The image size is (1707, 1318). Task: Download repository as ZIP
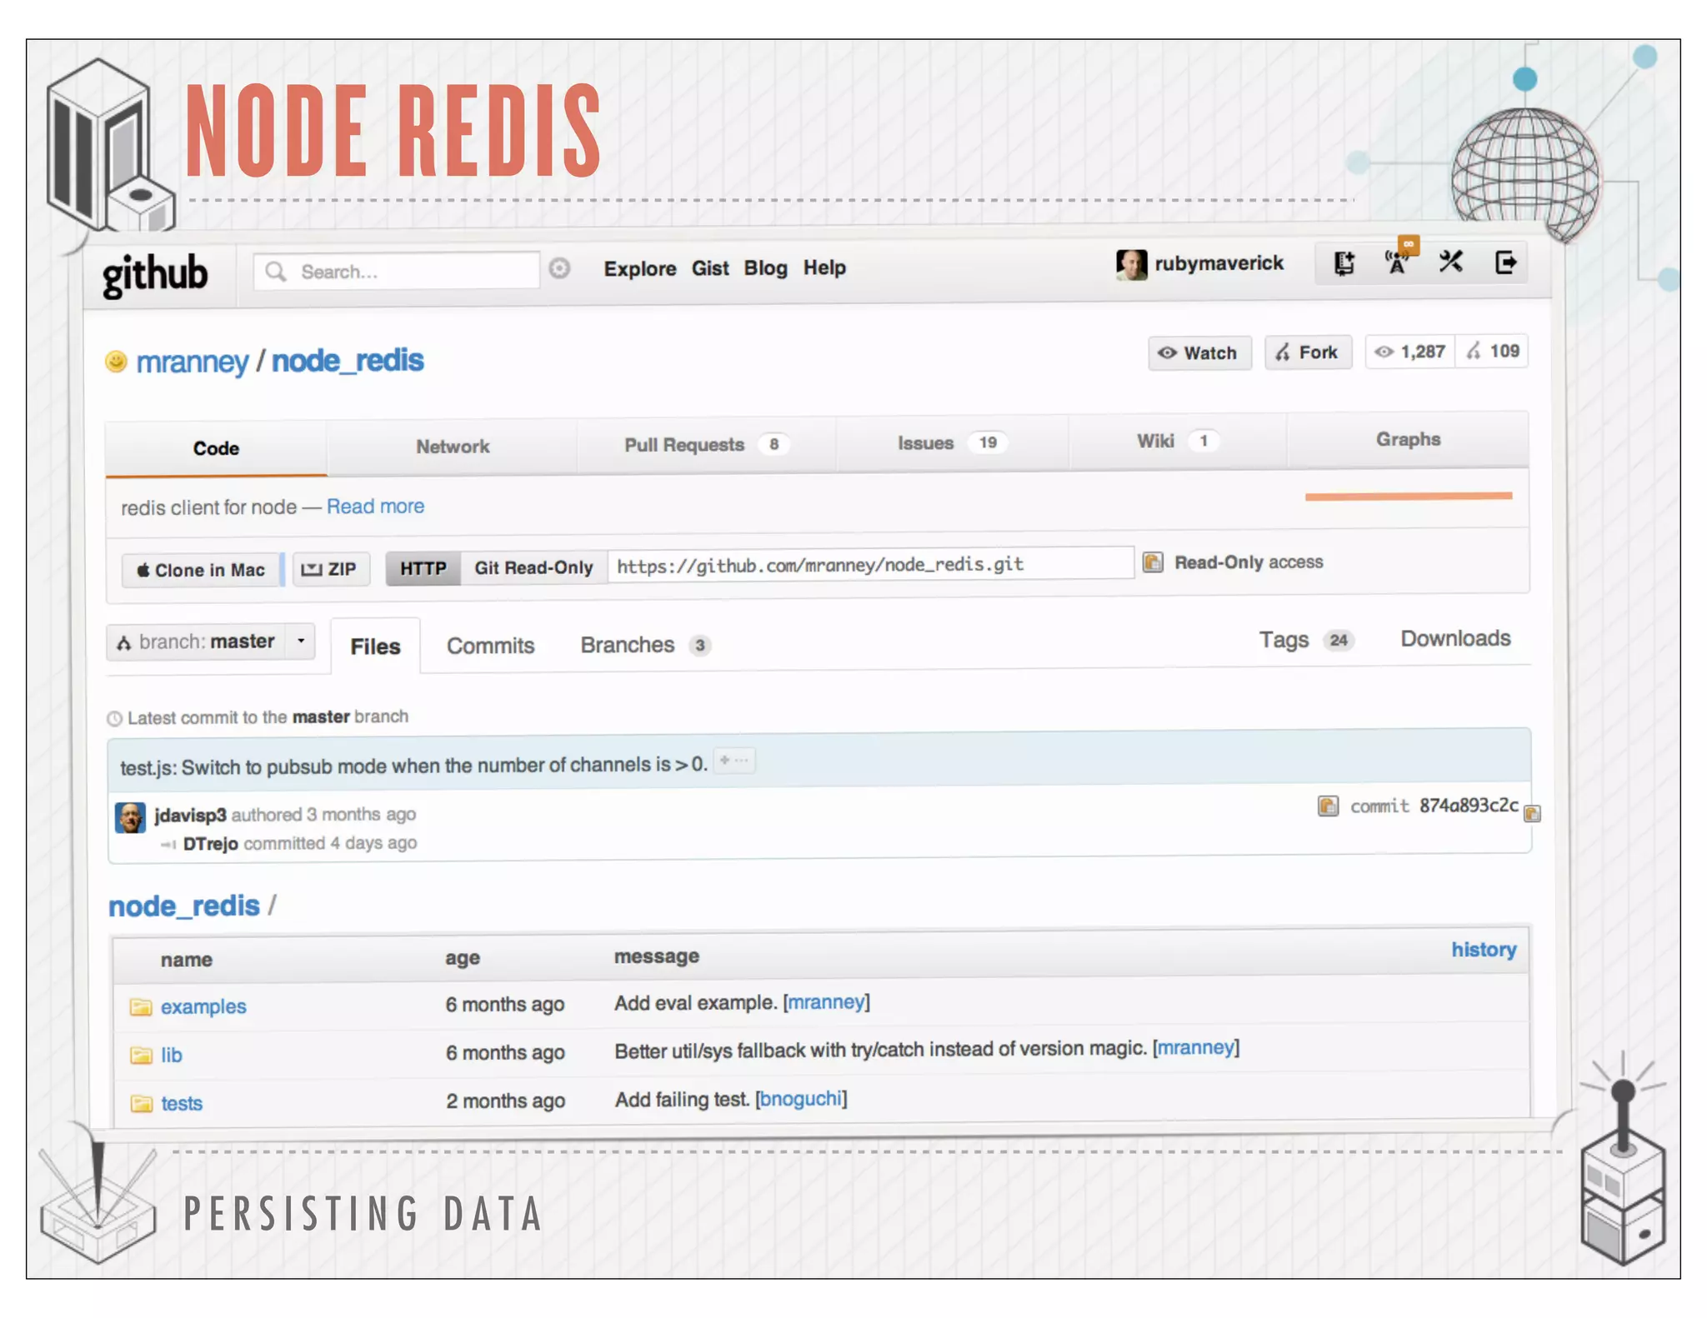[330, 570]
